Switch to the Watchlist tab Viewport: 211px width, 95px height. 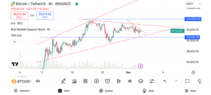tap(22, 91)
